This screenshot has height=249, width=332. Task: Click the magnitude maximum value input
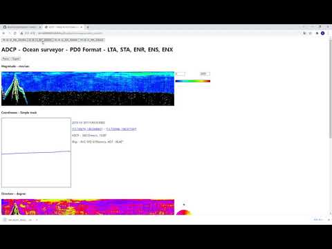click(x=205, y=74)
